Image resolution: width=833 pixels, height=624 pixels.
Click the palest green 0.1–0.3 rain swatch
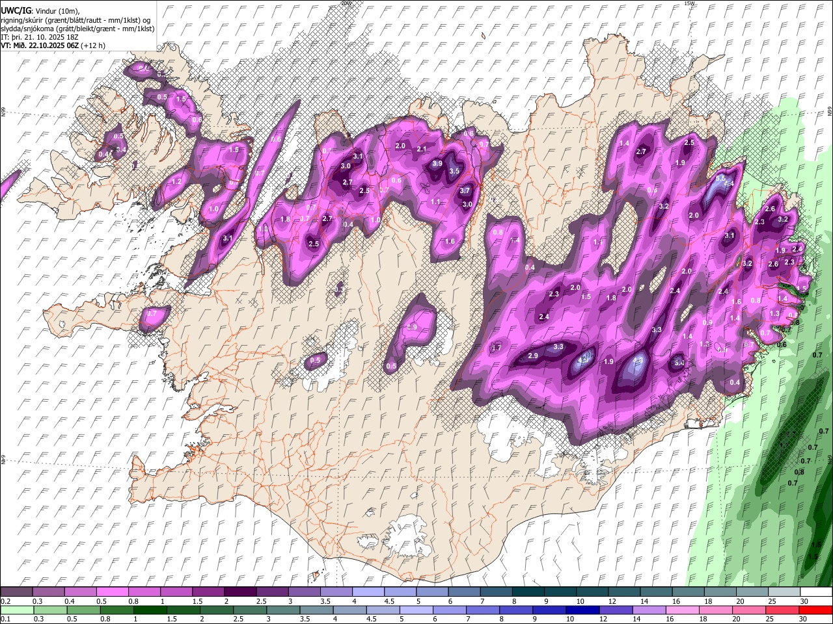pyautogui.click(x=18, y=610)
